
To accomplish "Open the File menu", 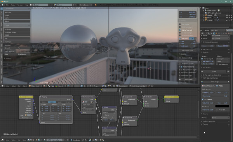I will click(7, 5).
